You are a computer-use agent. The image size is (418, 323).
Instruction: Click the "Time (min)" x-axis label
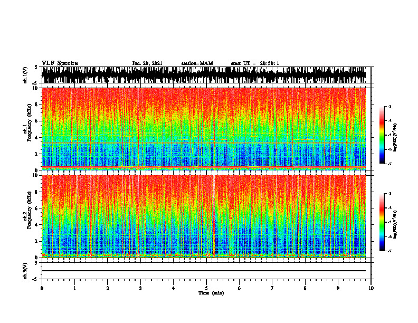[x=211, y=293]
